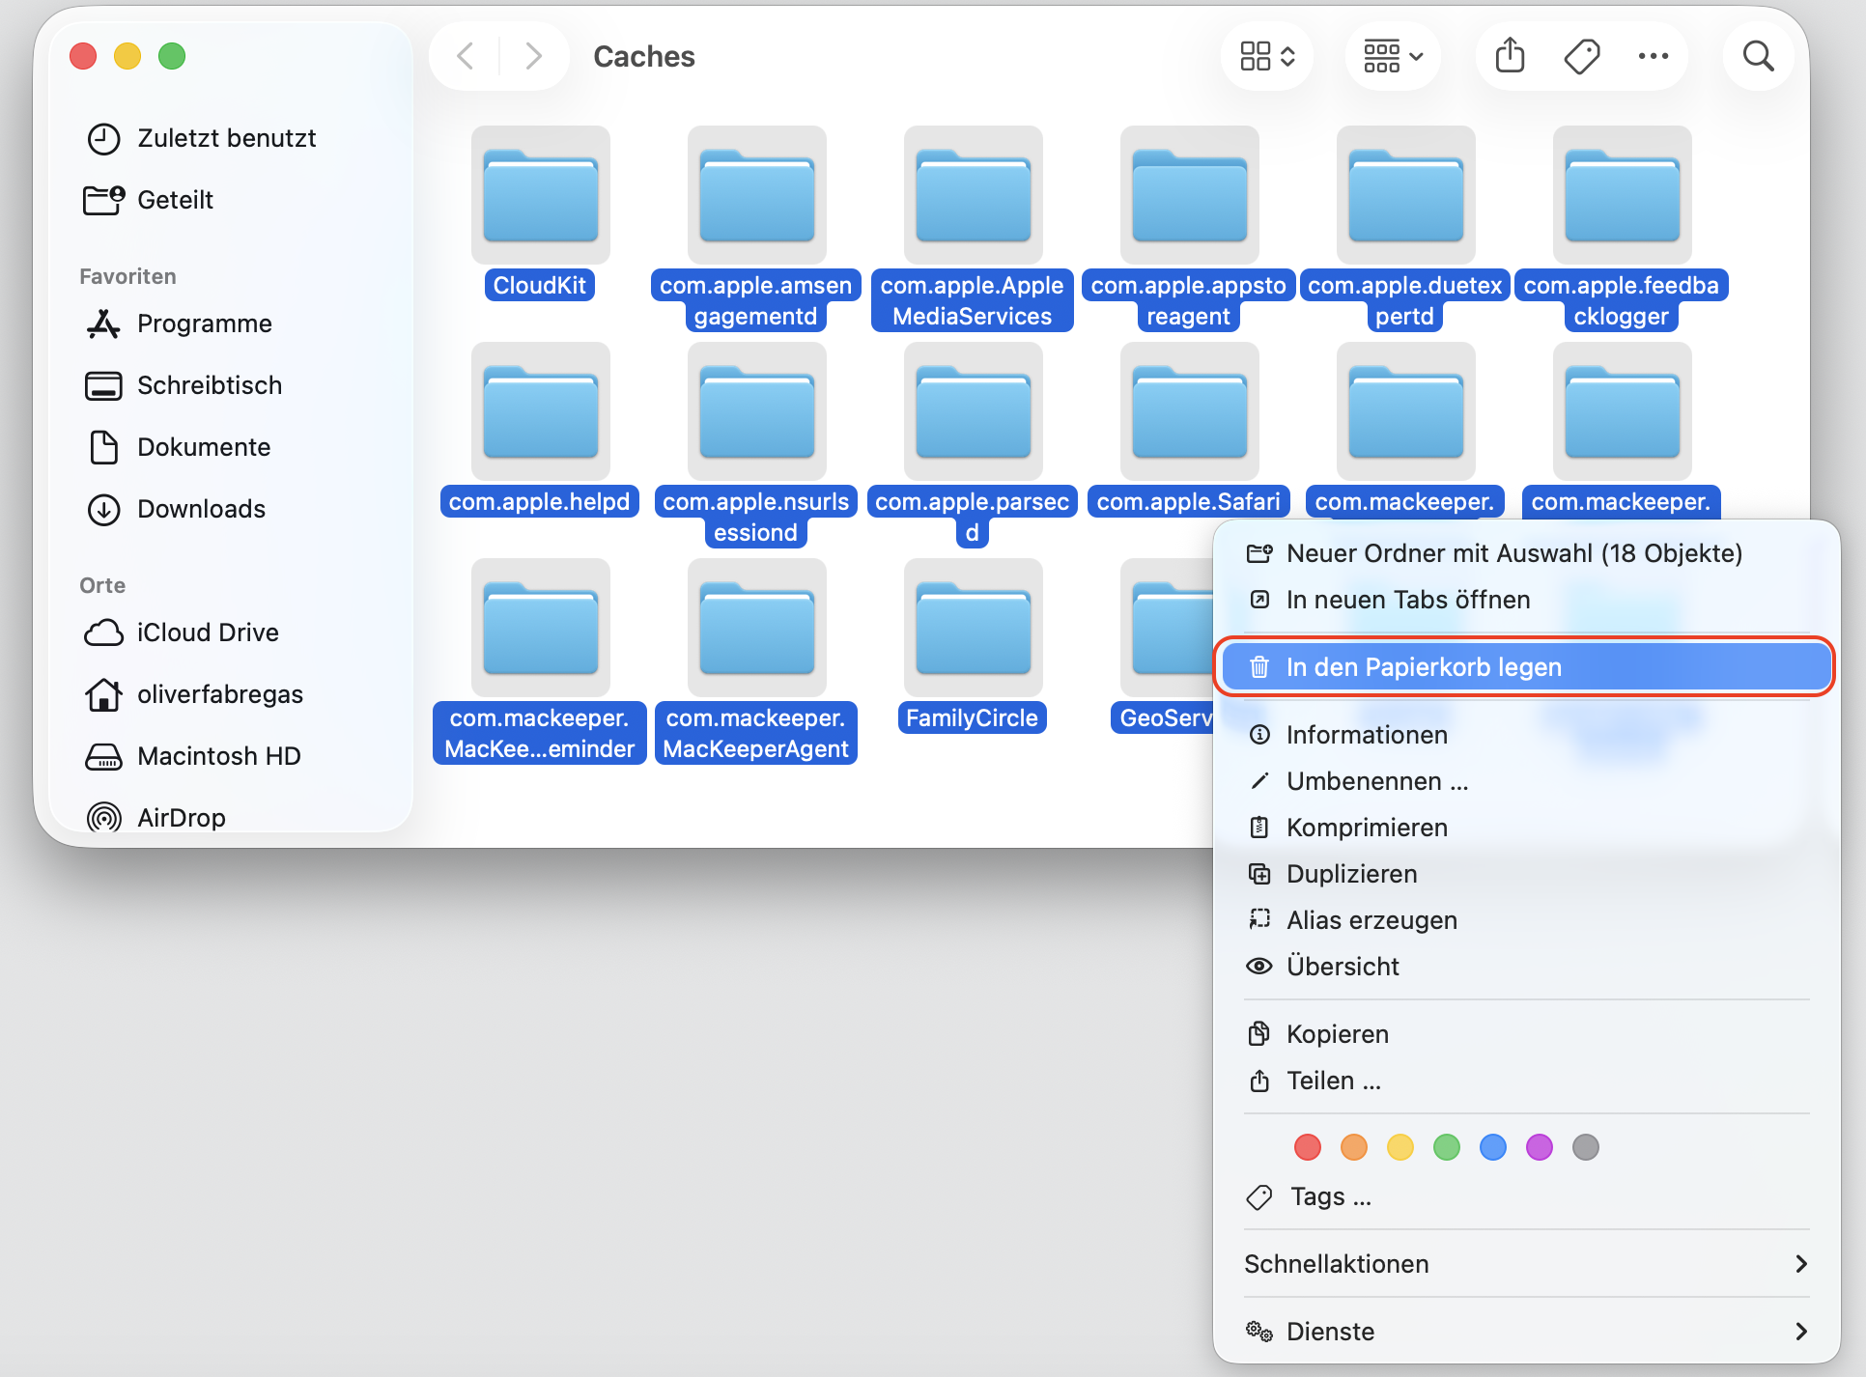Select the com.apple.appstoreagent folder icon
Screen dimensions: 1866x1377
(x=1190, y=195)
